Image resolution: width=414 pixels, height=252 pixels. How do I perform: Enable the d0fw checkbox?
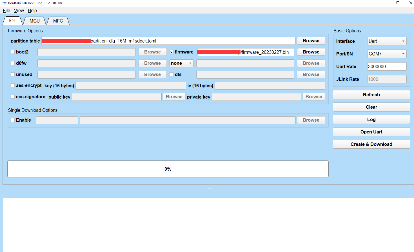[x=13, y=63]
